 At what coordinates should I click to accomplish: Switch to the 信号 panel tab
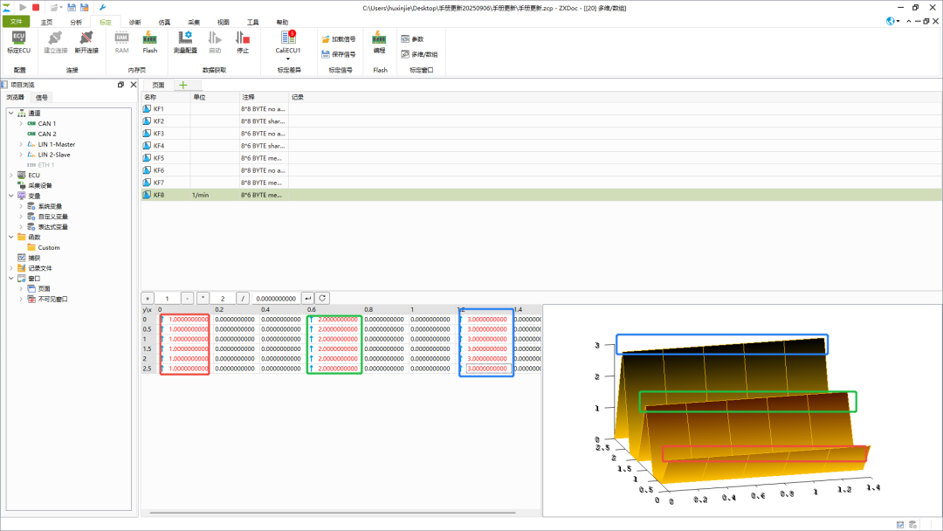click(42, 97)
